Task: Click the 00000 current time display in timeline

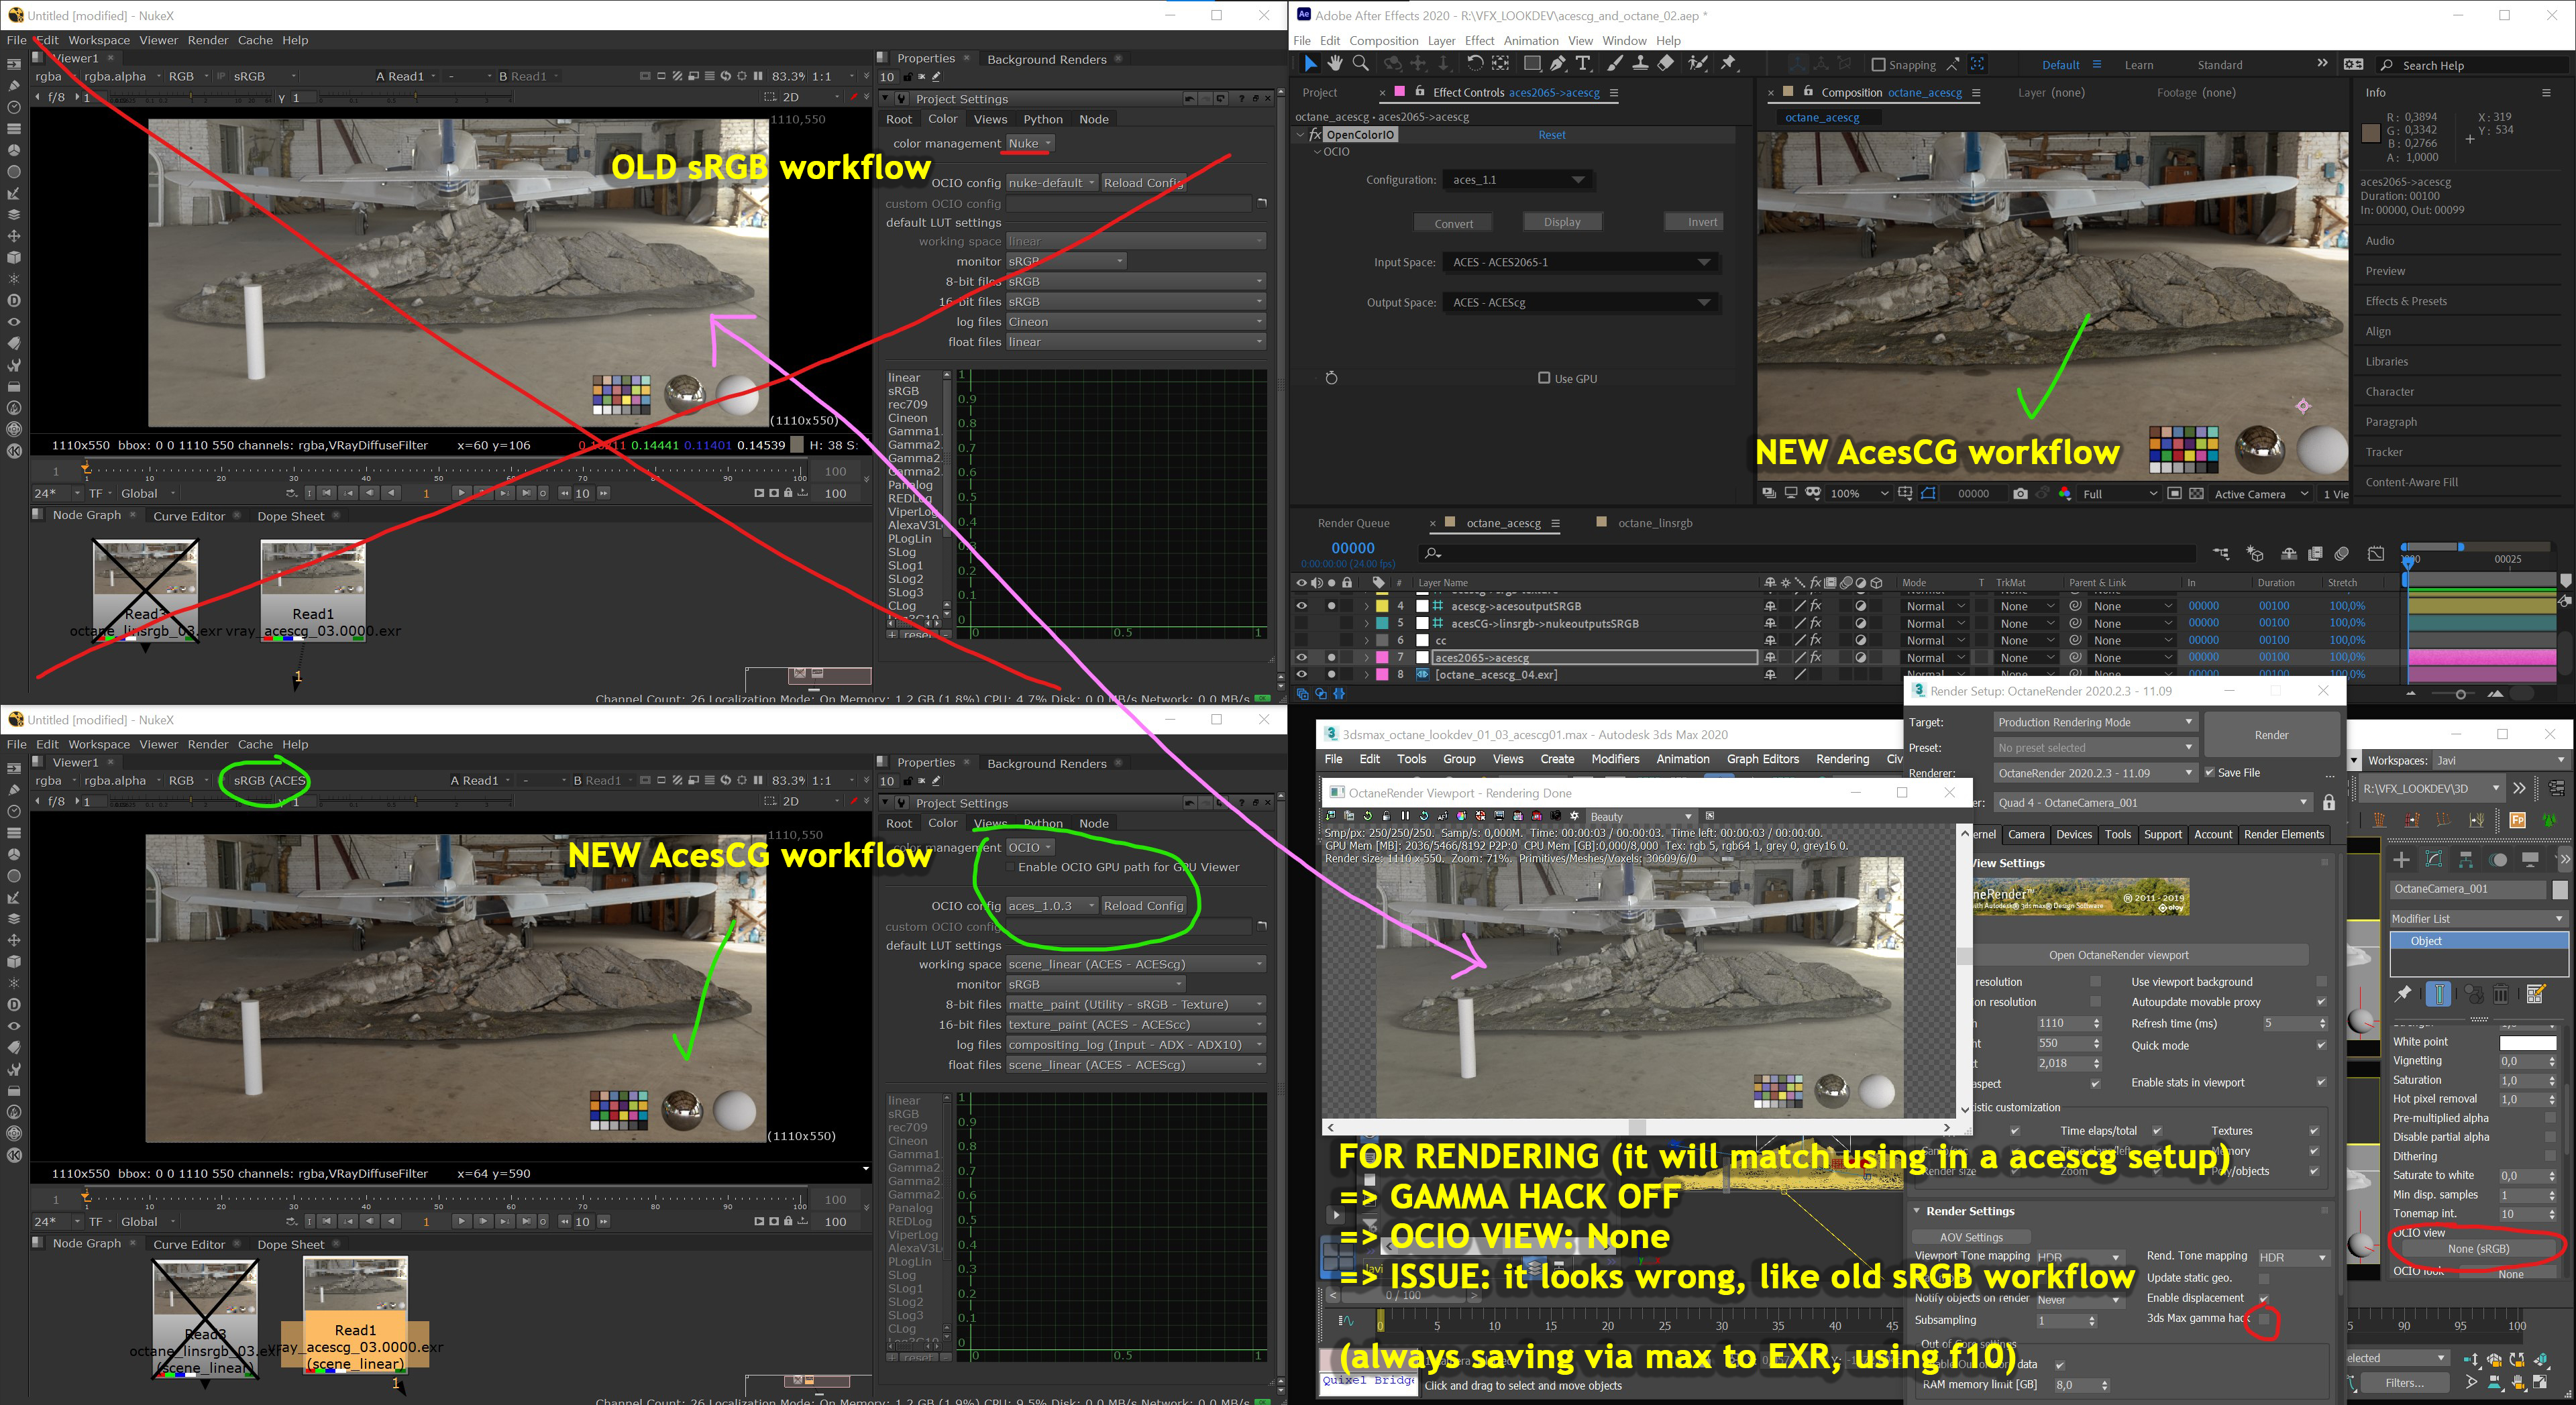Action: click(1353, 548)
